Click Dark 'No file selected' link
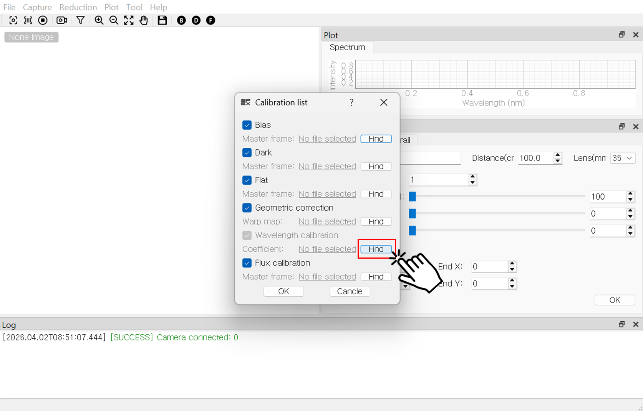This screenshot has width=643, height=411. coord(327,167)
